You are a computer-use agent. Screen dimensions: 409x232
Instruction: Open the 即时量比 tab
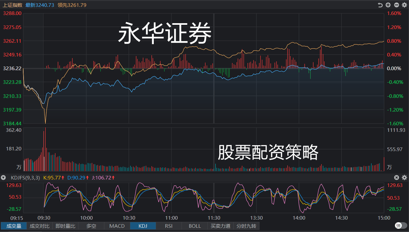tap(65, 226)
